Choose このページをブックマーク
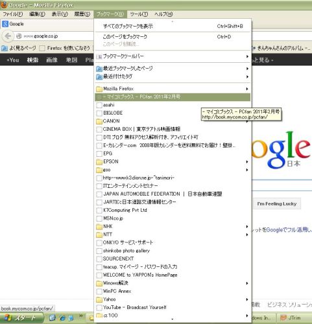The height and width of the screenshot is (324, 312). [173, 36]
